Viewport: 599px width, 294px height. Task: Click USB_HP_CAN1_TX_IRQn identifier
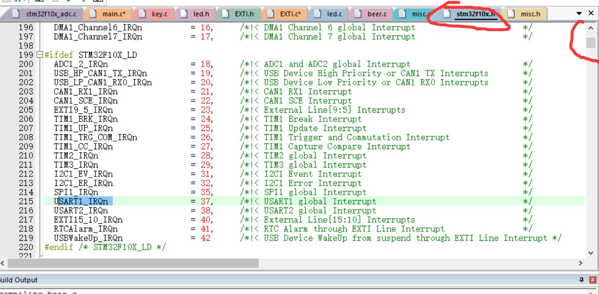pos(101,73)
